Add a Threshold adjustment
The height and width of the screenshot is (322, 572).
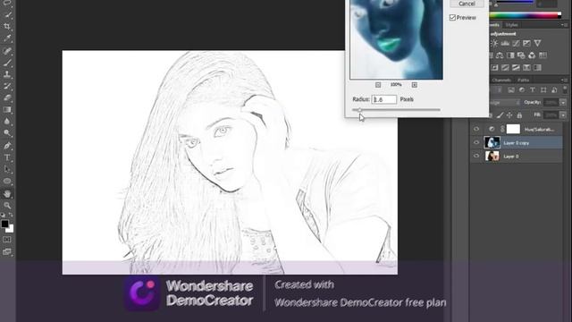pyautogui.click(x=516, y=68)
